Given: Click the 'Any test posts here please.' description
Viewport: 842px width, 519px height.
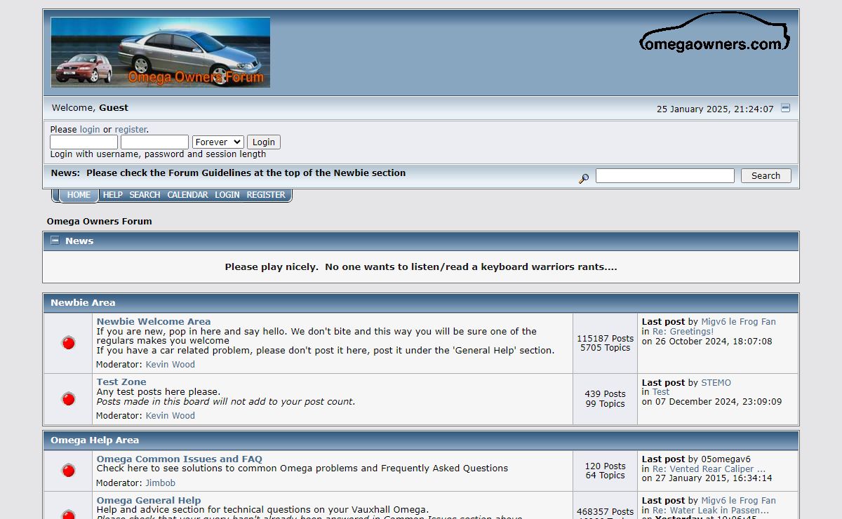Looking at the screenshot, I should pos(159,392).
